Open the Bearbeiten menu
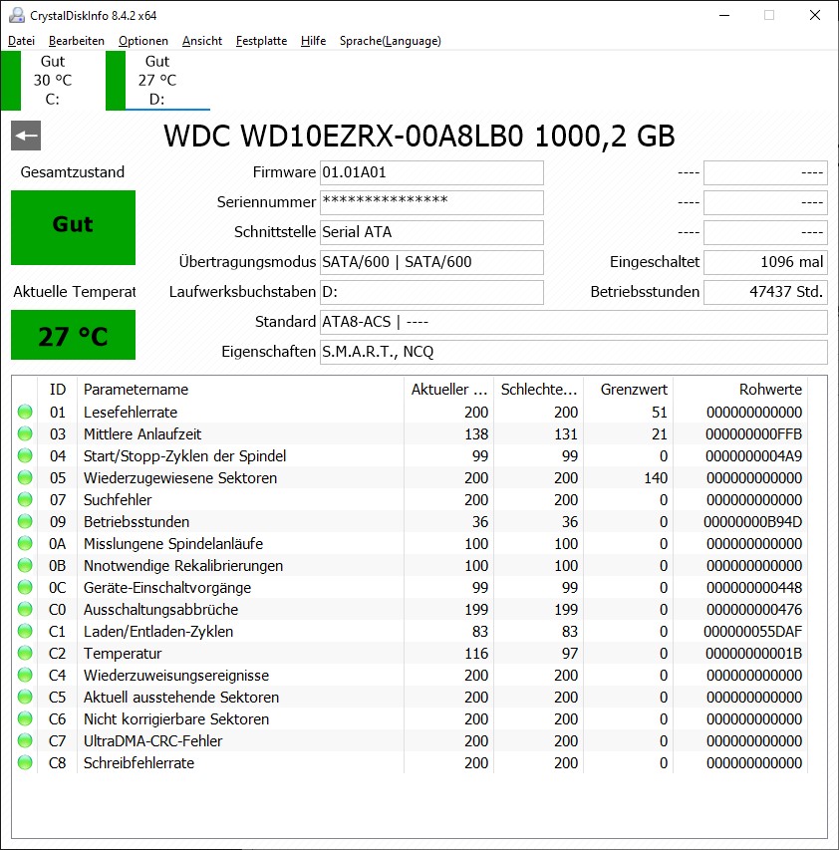This screenshot has height=850, width=839. click(x=77, y=41)
